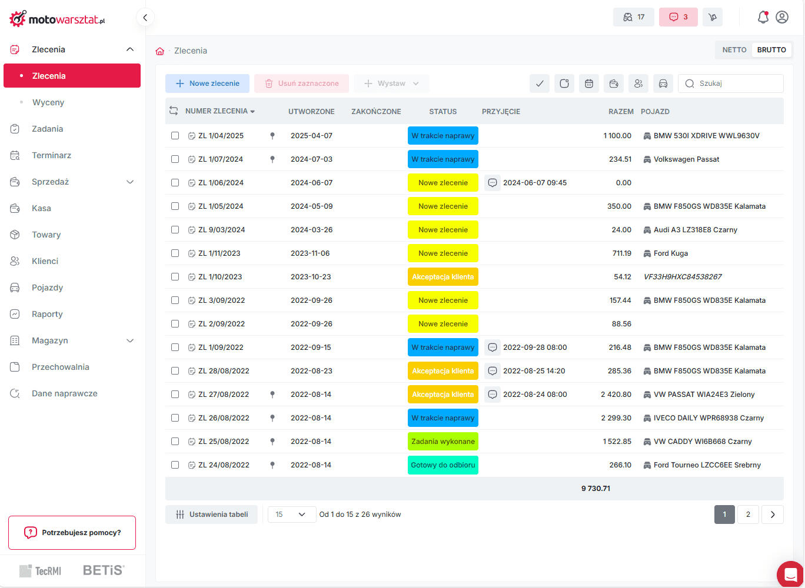Select the checkbox for ZL 9/03/2024

click(x=175, y=230)
